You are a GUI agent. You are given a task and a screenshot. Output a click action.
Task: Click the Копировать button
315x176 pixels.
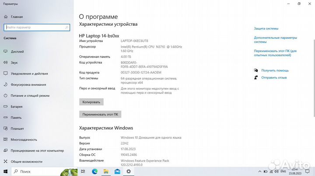91,102
